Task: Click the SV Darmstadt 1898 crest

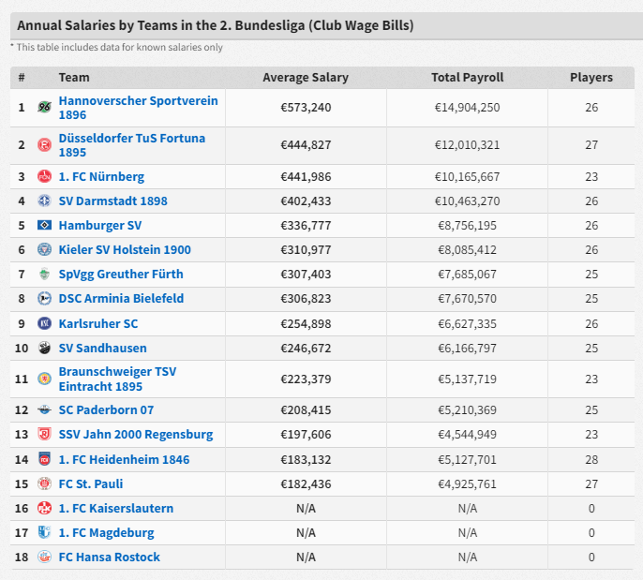Action: (x=44, y=201)
